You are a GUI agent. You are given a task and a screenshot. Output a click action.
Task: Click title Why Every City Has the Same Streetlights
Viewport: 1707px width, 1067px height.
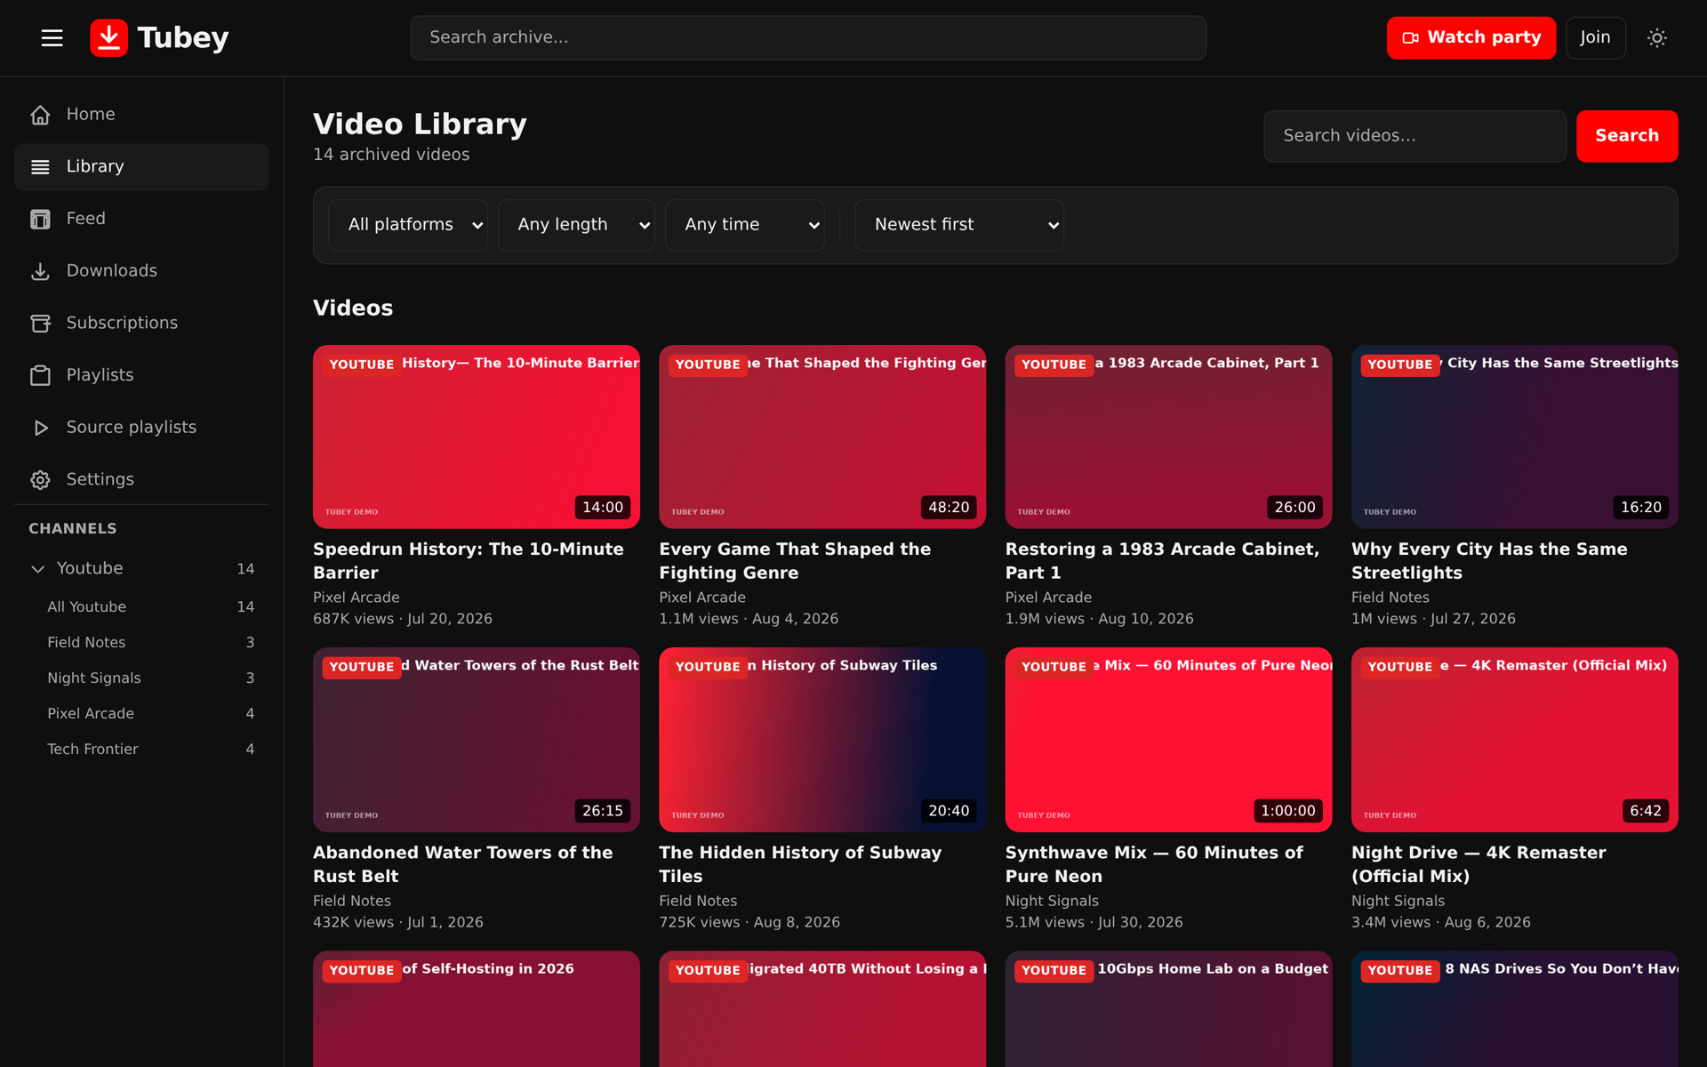tap(1489, 561)
